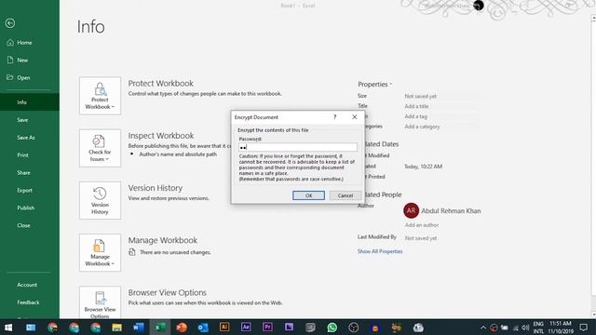Click the Password field in Encrypt dialog
The width and height of the screenshot is (596, 335).
(298, 147)
